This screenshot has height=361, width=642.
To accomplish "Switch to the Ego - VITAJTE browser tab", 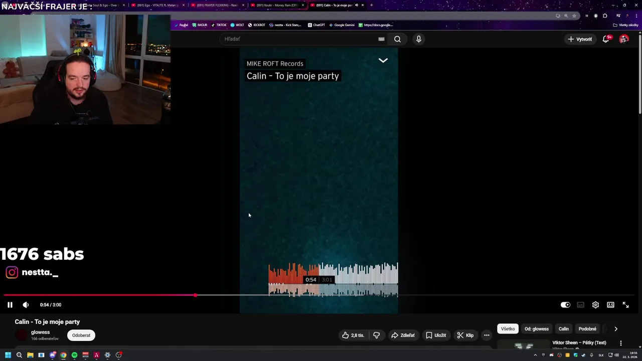I will point(157,5).
